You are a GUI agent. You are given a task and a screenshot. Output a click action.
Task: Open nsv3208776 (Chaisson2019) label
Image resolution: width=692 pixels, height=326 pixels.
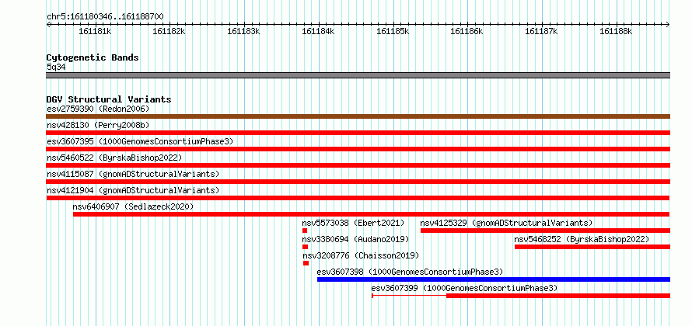coord(361,255)
